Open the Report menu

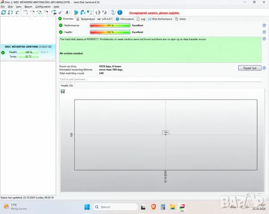pyautogui.click(x=28, y=7)
